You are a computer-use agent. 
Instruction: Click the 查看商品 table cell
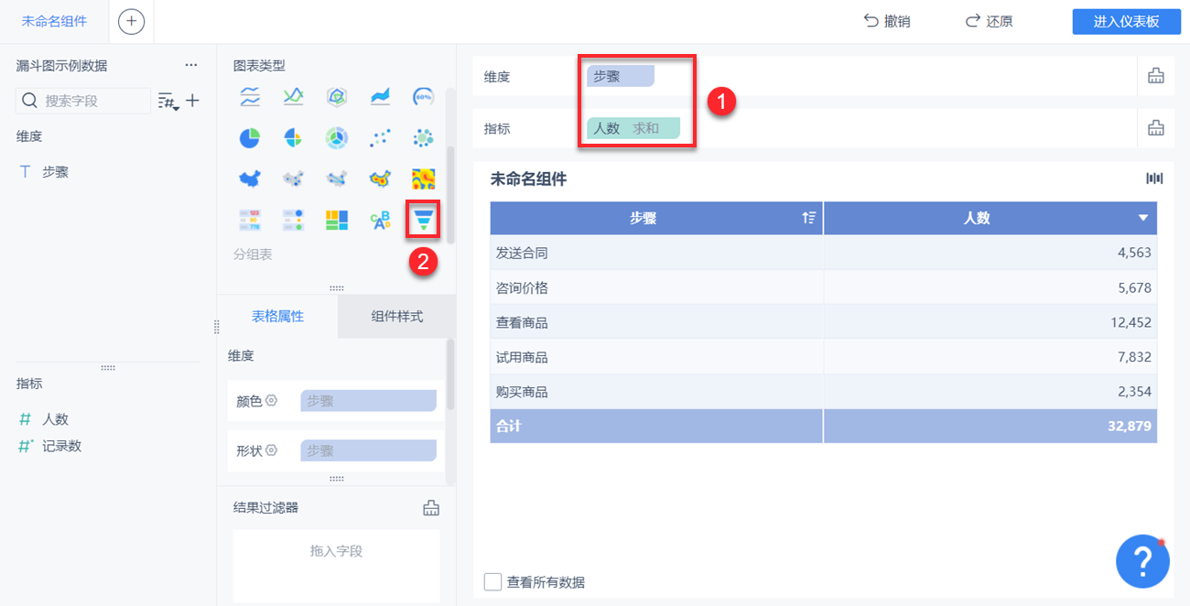click(656, 322)
